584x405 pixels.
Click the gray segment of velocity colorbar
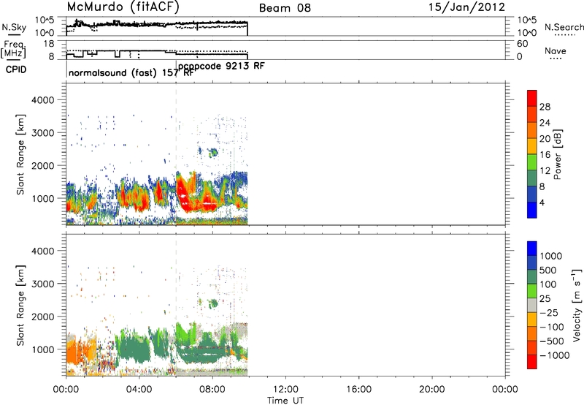pyautogui.click(x=532, y=305)
